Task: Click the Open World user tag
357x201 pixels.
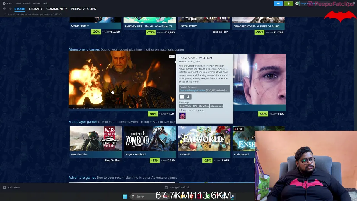Action: [185, 106]
